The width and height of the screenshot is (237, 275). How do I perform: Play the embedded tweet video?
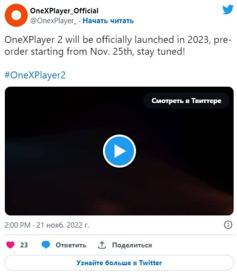click(x=119, y=151)
